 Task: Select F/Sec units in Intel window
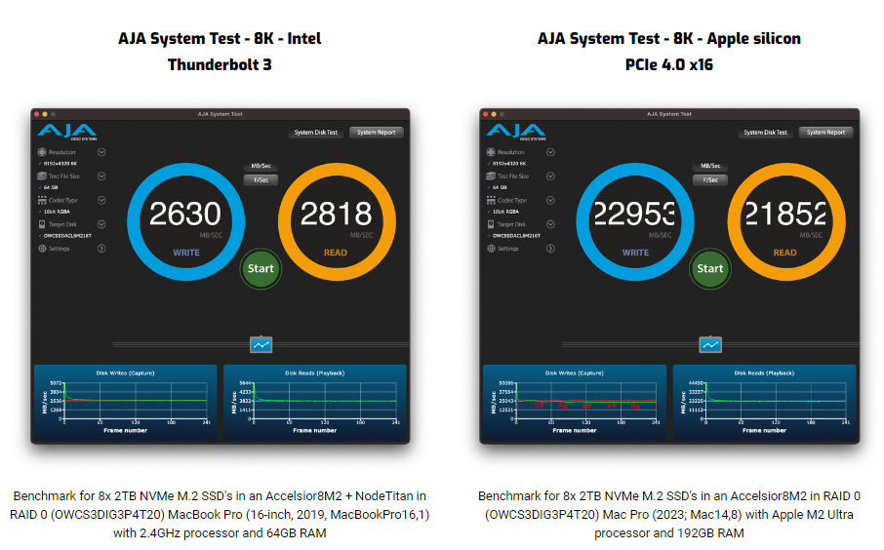point(261,179)
